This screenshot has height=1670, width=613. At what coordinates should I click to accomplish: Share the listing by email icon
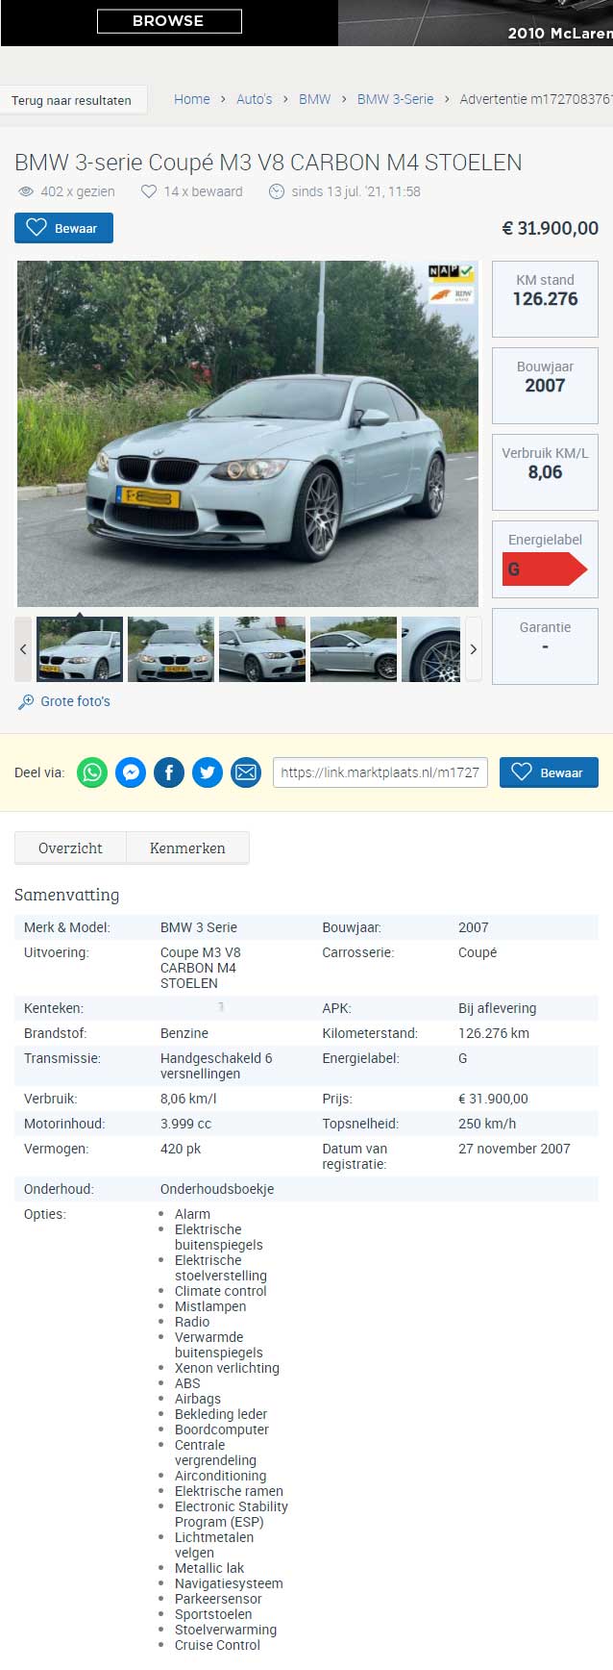246,772
